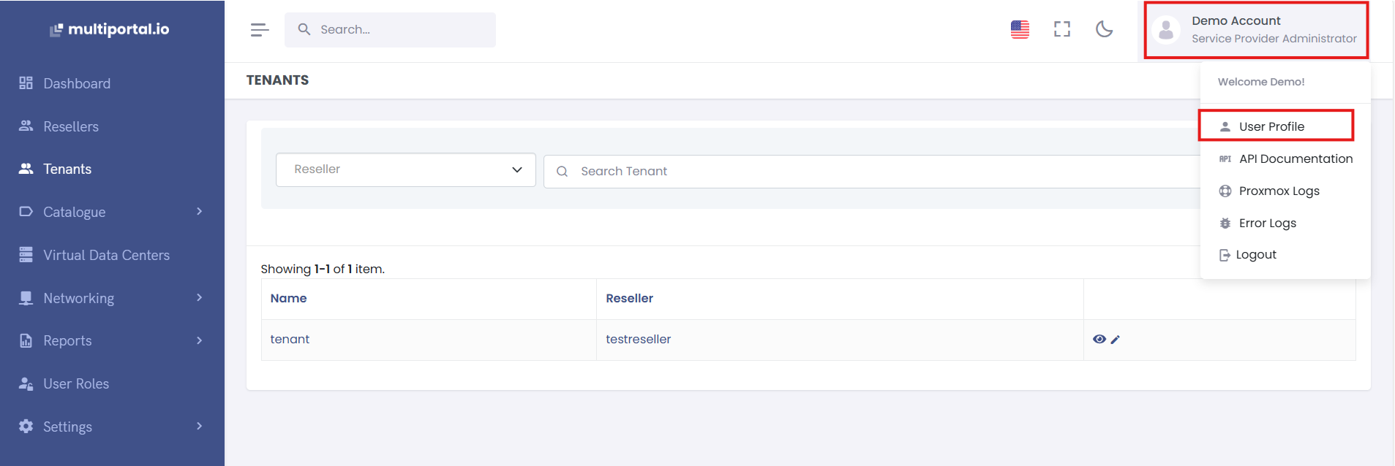Edit tenant with the pencil icon
This screenshot has height=466, width=1395.
tap(1115, 339)
